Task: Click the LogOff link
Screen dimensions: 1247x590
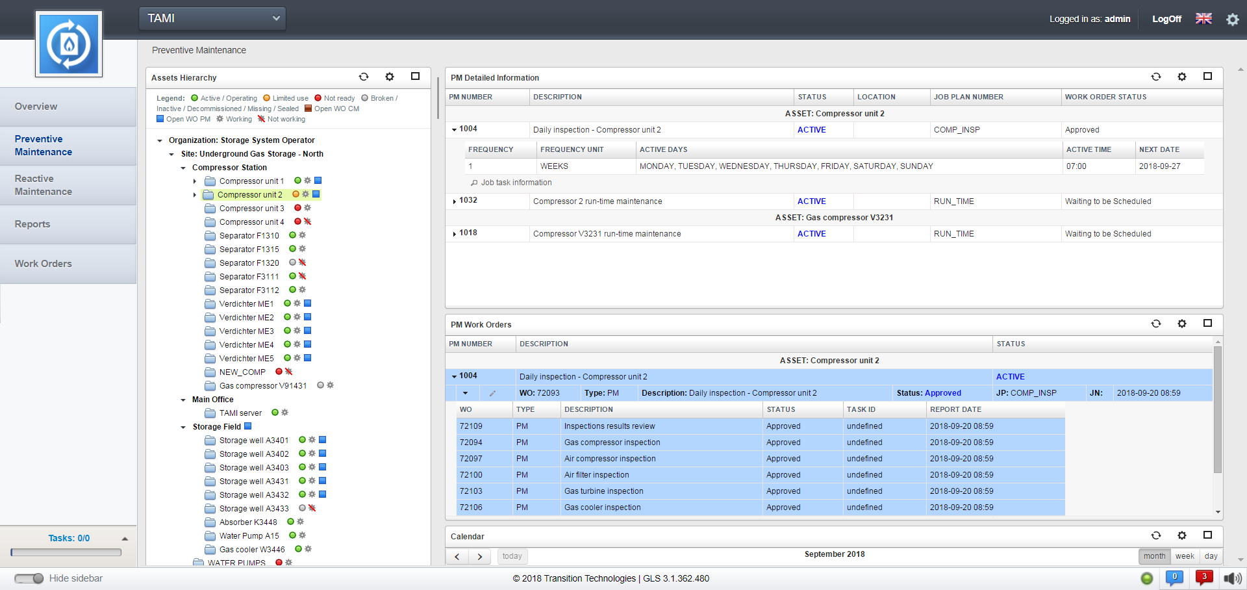Action: coord(1166,19)
